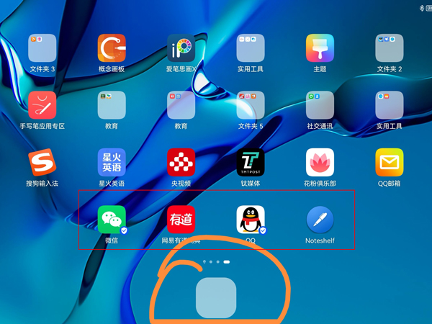The image size is (432, 324).
Task: Launch the Noteshelf app
Action: [x=320, y=220]
